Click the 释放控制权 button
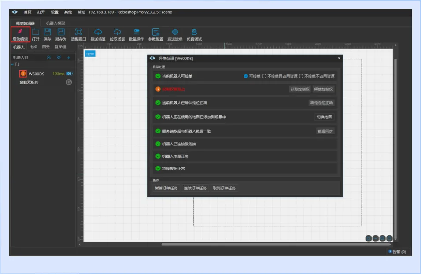The height and width of the screenshot is (274, 421). point(324,89)
